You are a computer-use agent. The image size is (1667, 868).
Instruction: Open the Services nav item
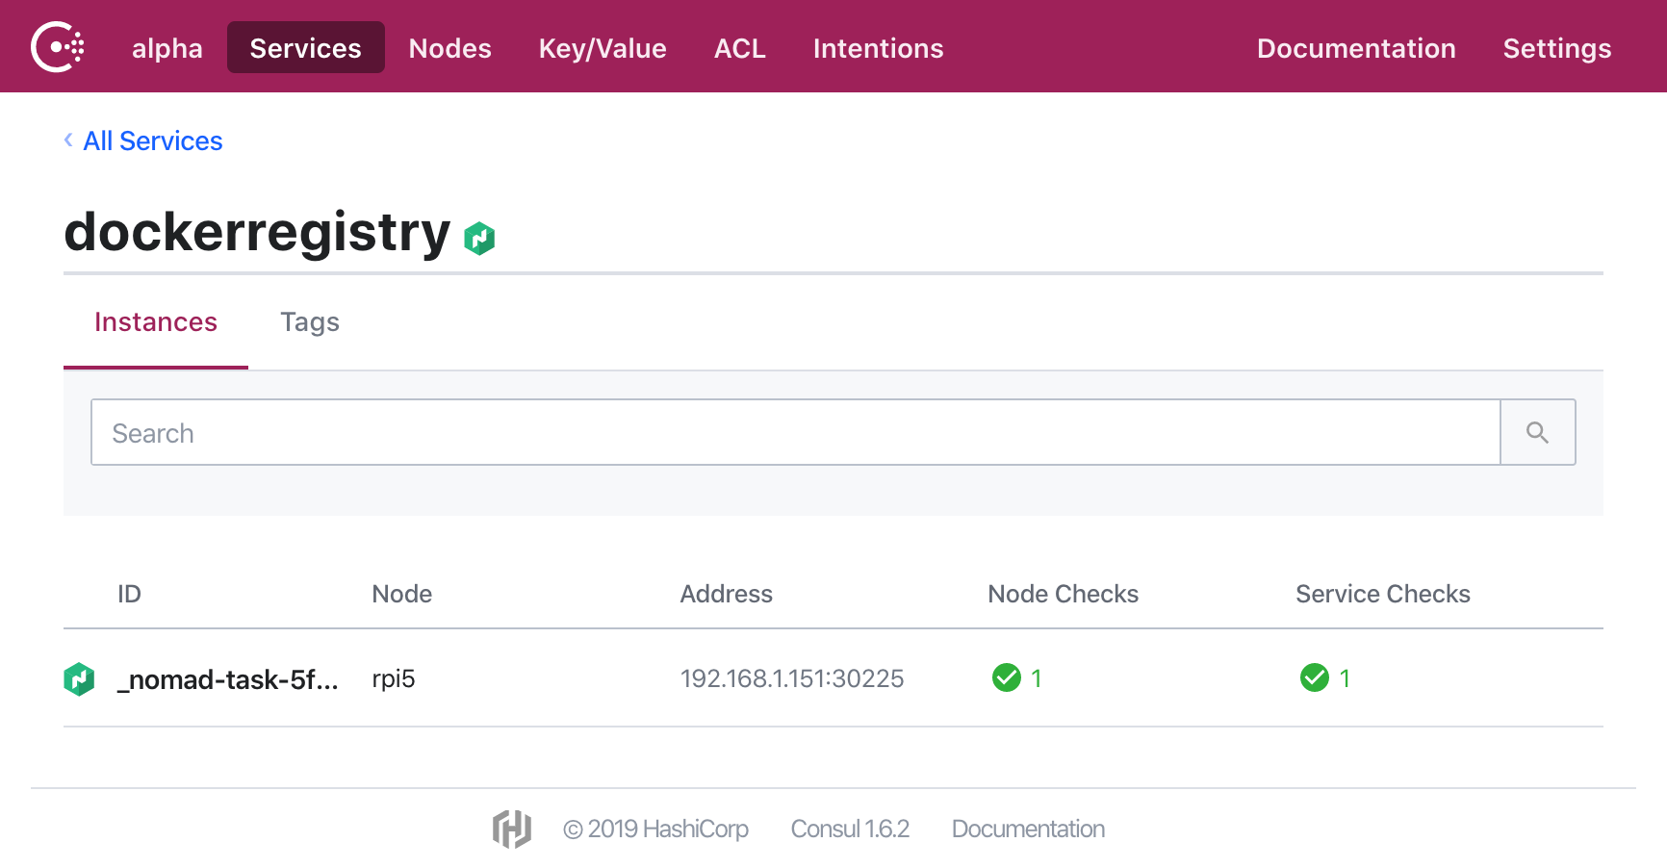click(x=306, y=47)
